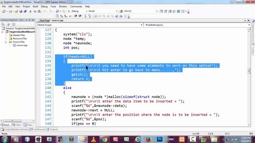Open Photoshop from taskbar
Image resolution: width=255 pixels, height=143 pixels.
pos(160,139)
